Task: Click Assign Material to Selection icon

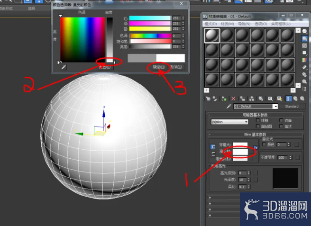Action: 224,99
